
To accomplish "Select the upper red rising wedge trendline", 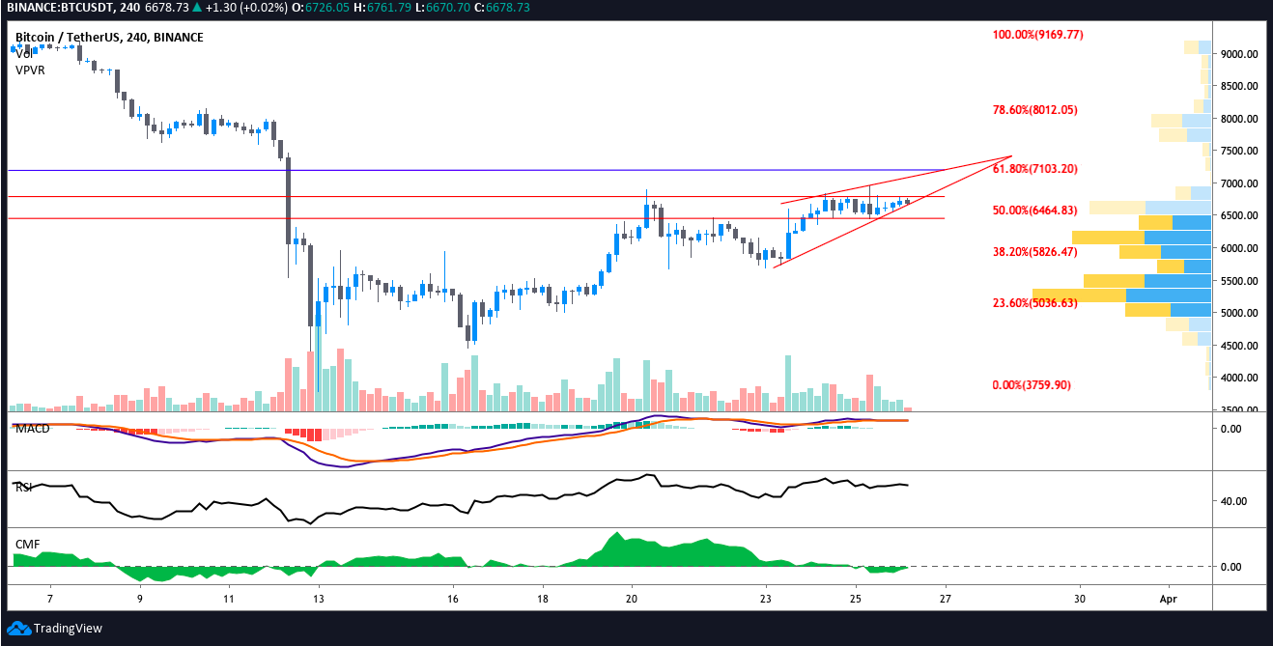I will click(x=896, y=179).
